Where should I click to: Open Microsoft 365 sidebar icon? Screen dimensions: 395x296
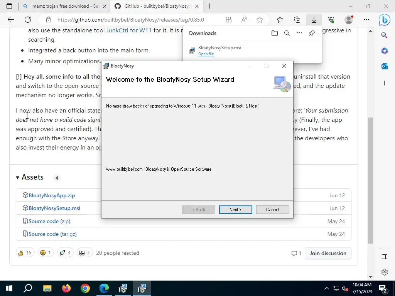pyautogui.click(x=385, y=51)
